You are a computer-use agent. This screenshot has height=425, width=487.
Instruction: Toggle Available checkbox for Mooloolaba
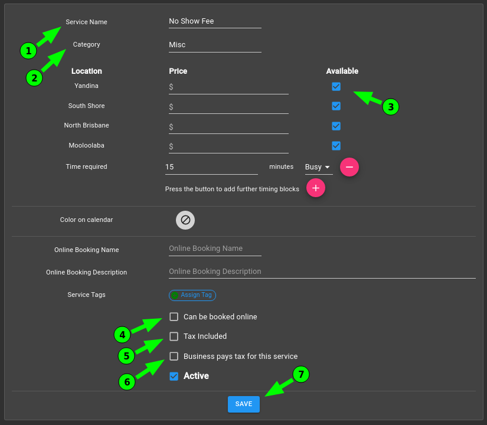click(336, 146)
